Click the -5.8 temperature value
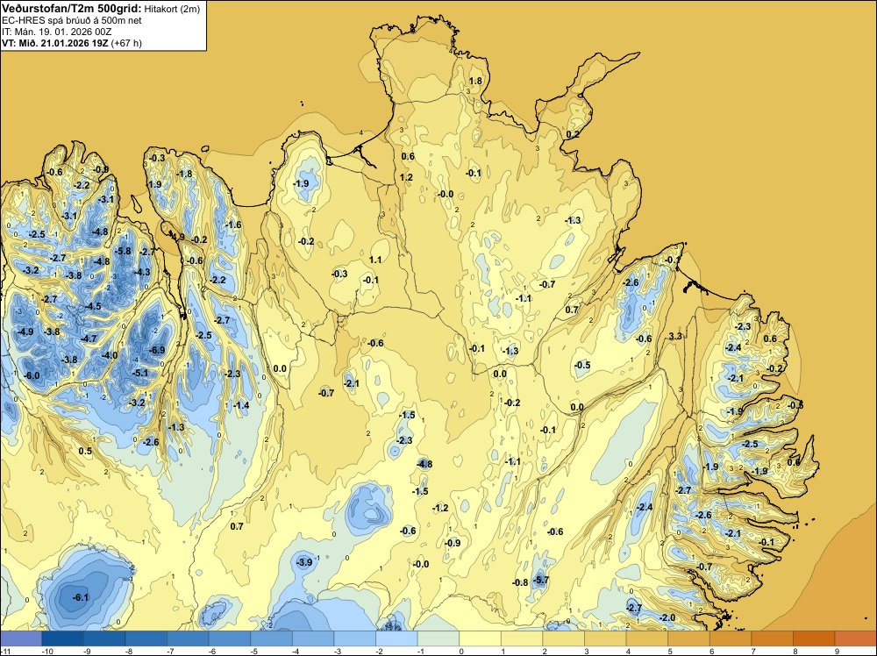 click(123, 251)
